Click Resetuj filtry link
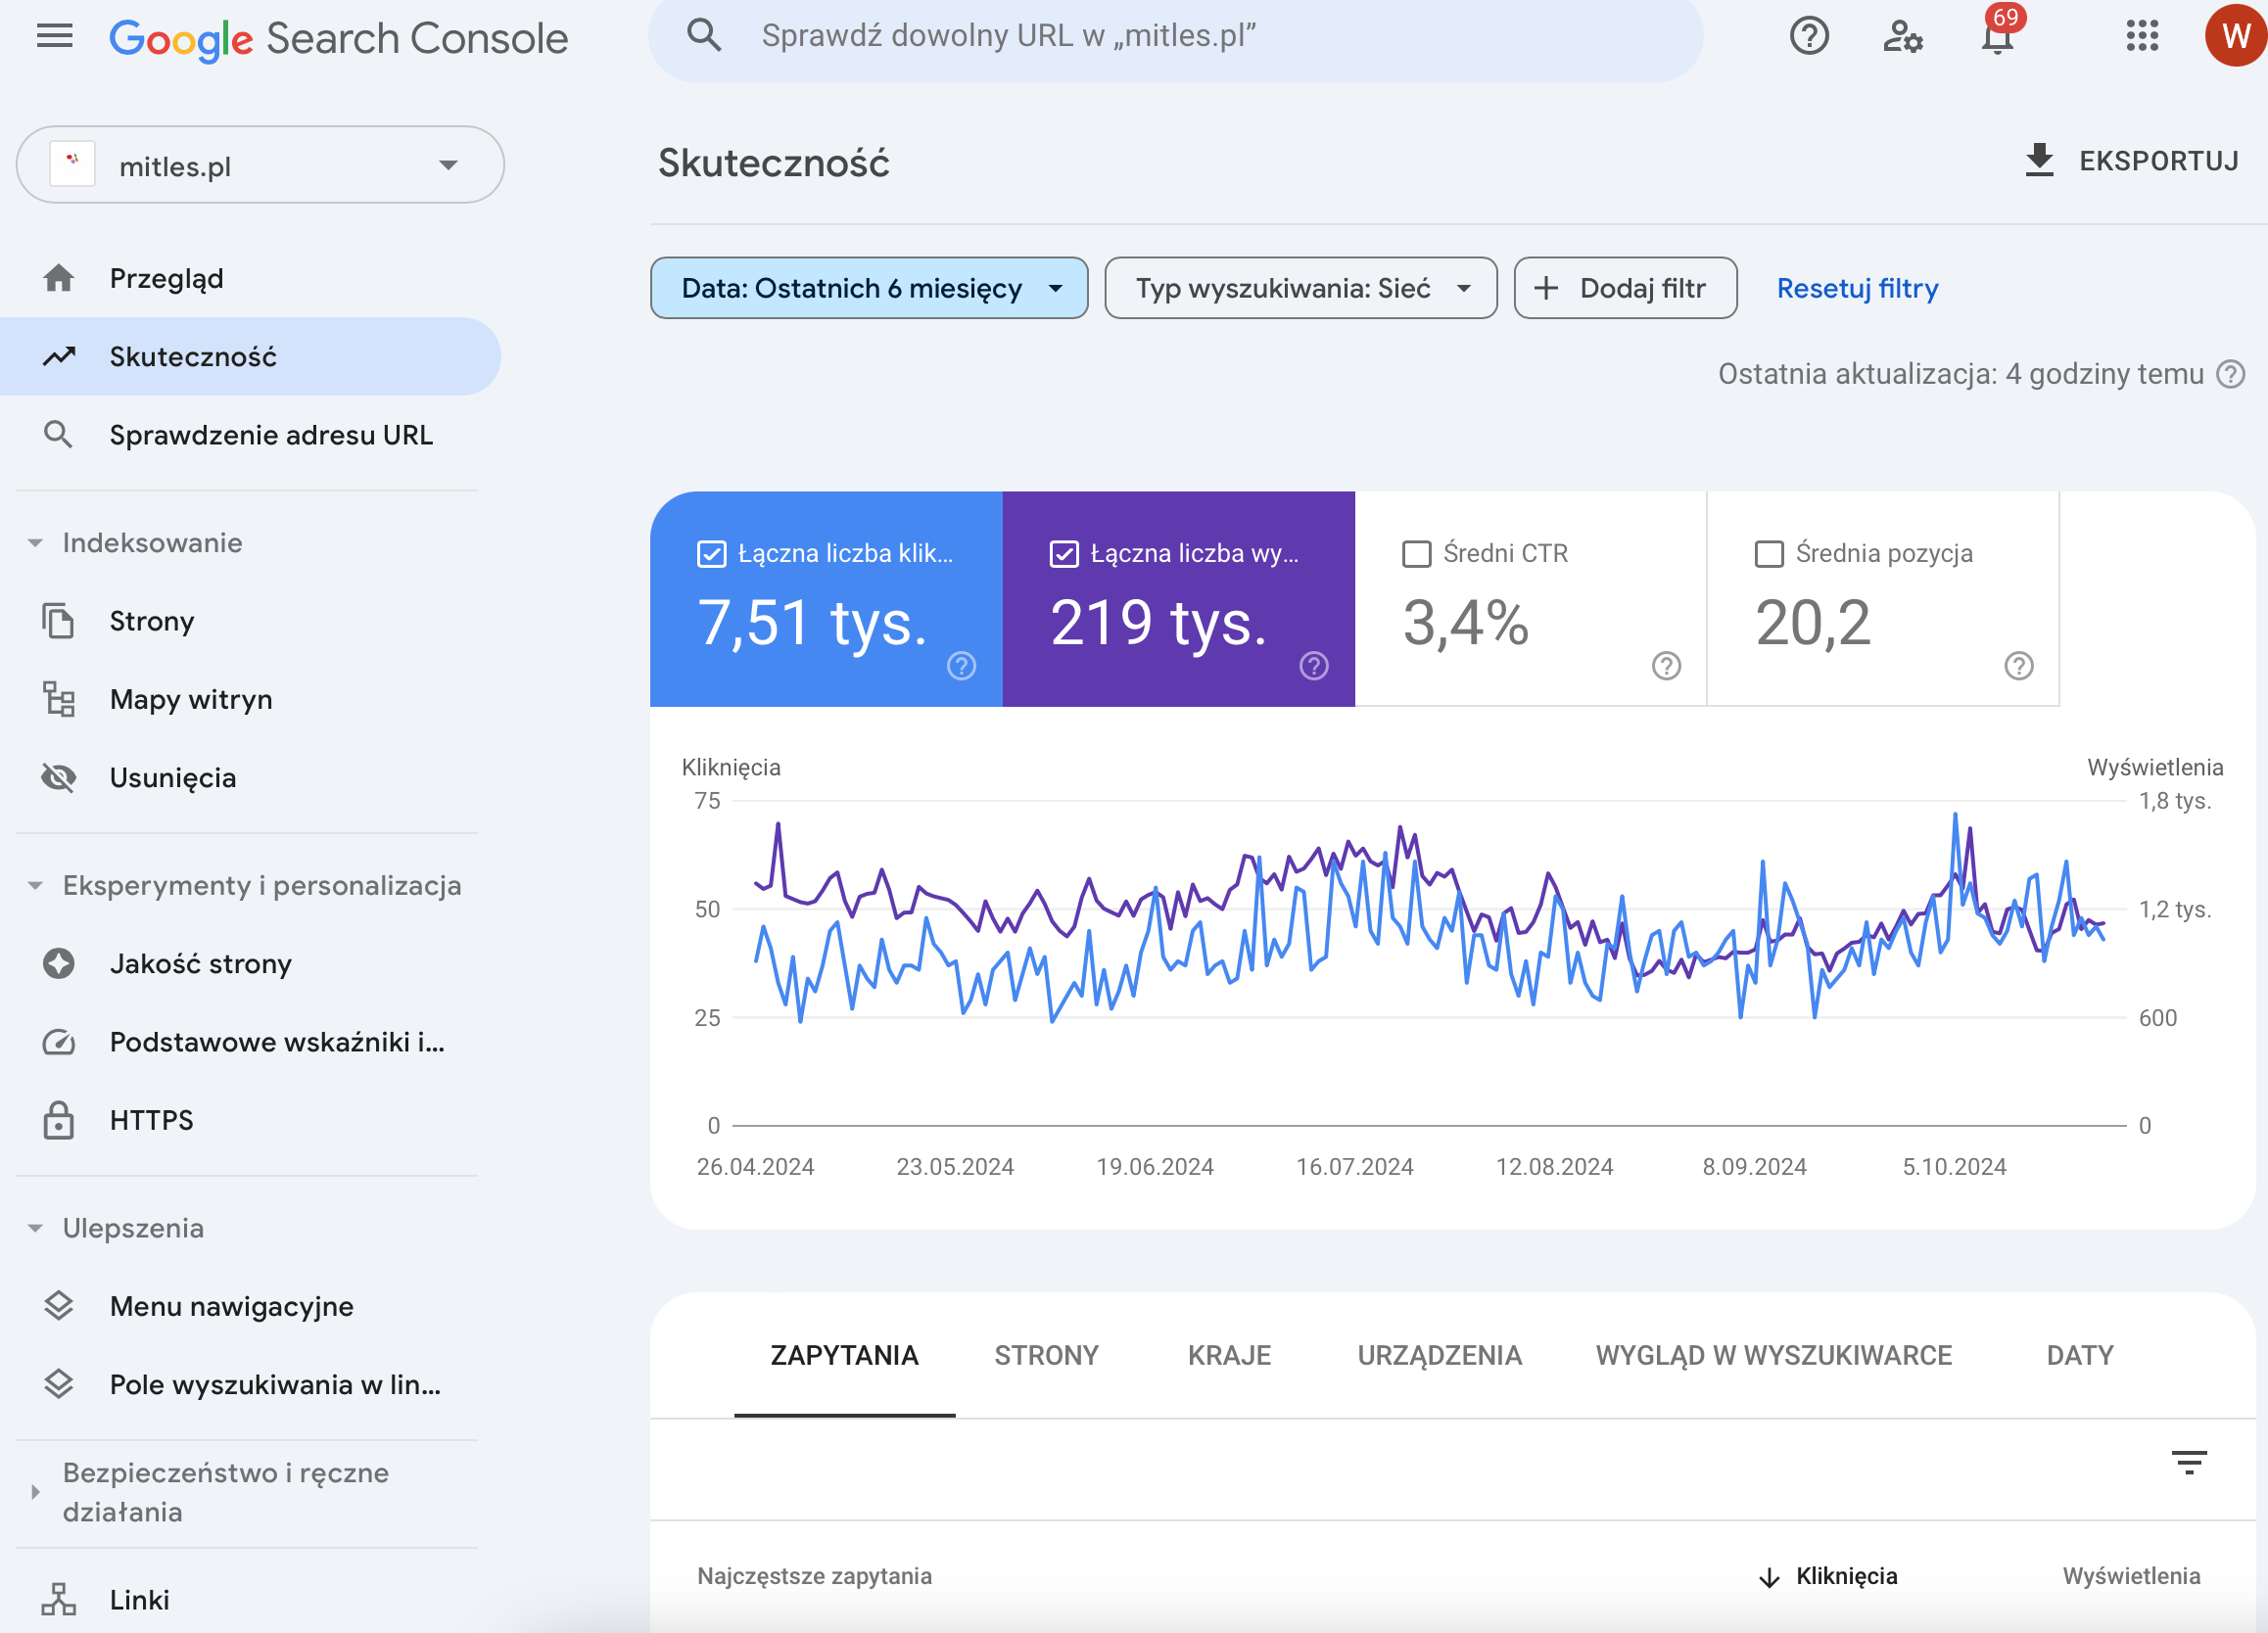The image size is (2268, 1633). 1857,288
